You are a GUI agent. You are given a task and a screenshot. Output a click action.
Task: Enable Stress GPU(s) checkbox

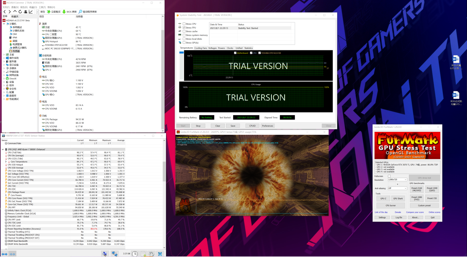point(184,43)
